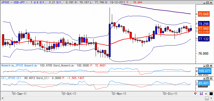Close the CCI indicator pane
Image resolution: width=214 pixels, height=101 pixels.
click(x=211, y=78)
